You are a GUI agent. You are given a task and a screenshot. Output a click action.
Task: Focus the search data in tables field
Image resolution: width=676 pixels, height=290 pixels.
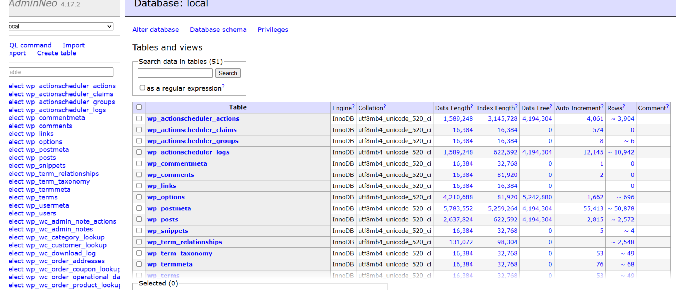(x=175, y=73)
